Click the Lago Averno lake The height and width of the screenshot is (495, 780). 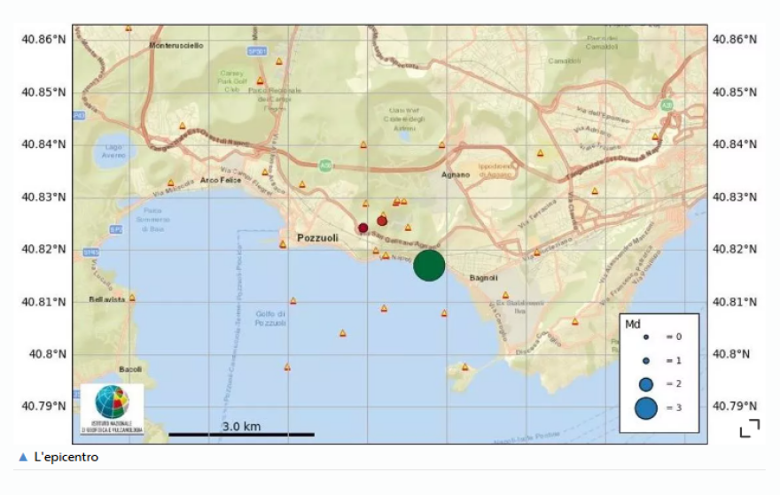[x=114, y=156]
